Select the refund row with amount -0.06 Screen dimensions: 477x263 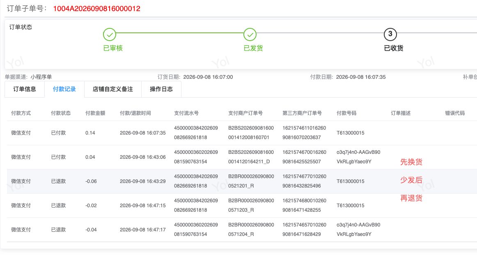pos(242,181)
